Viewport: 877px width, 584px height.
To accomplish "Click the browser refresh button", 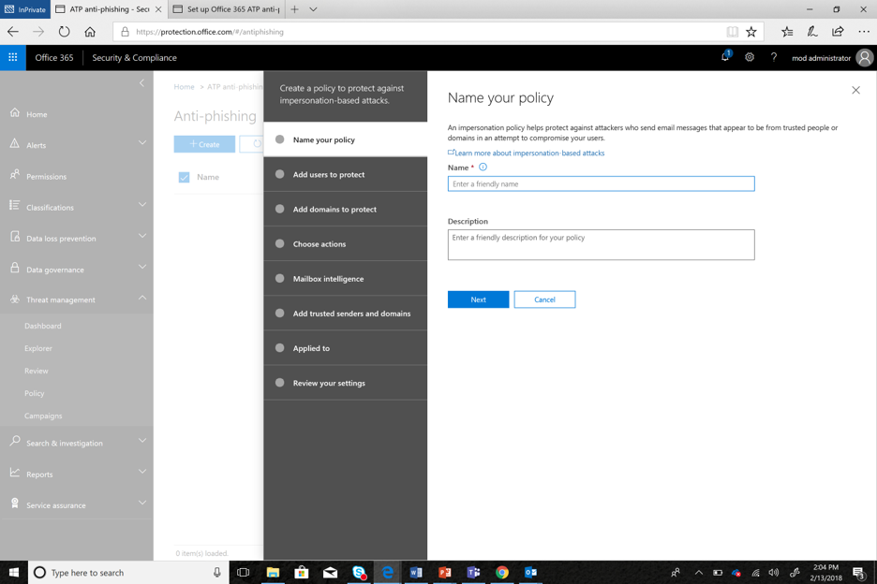I will point(65,32).
